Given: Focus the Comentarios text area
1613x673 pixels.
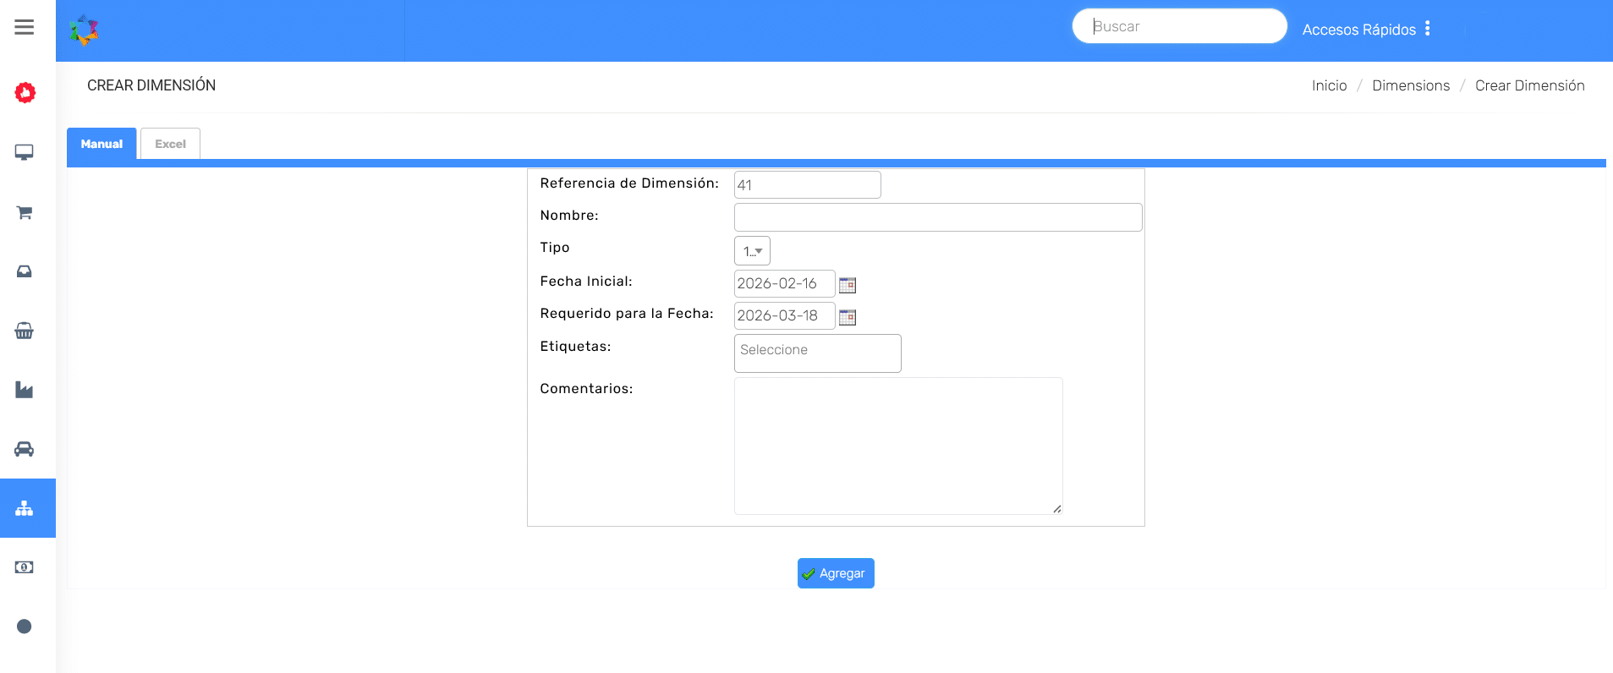Looking at the screenshot, I should [898, 446].
